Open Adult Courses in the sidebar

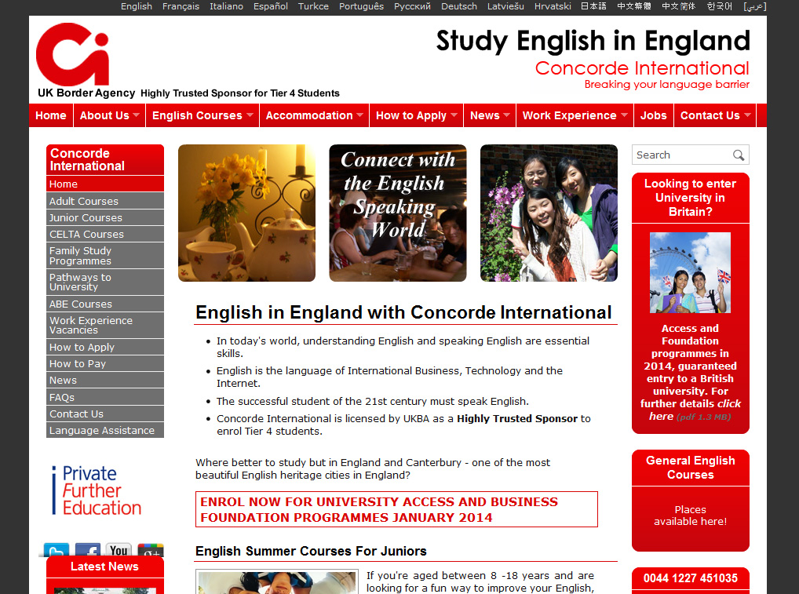105,201
